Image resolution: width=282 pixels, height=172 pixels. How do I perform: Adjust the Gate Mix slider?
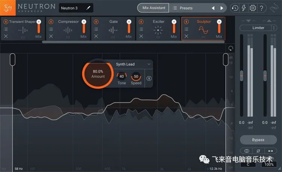(129, 26)
